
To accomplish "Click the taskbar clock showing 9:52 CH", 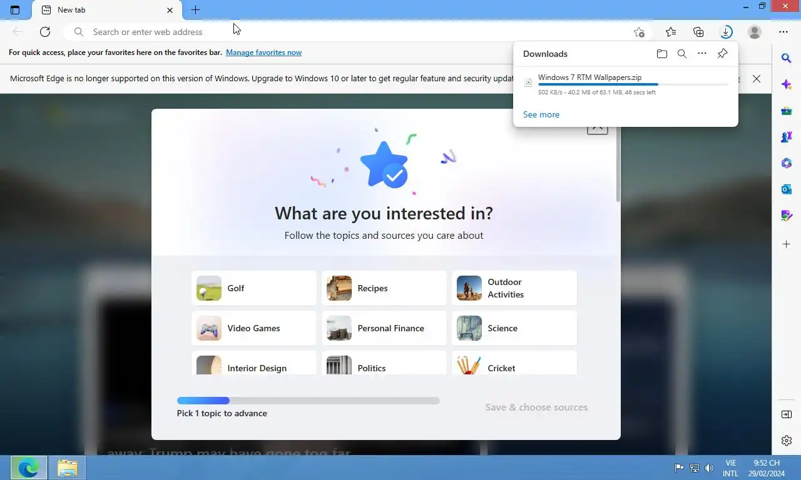I will click(767, 468).
